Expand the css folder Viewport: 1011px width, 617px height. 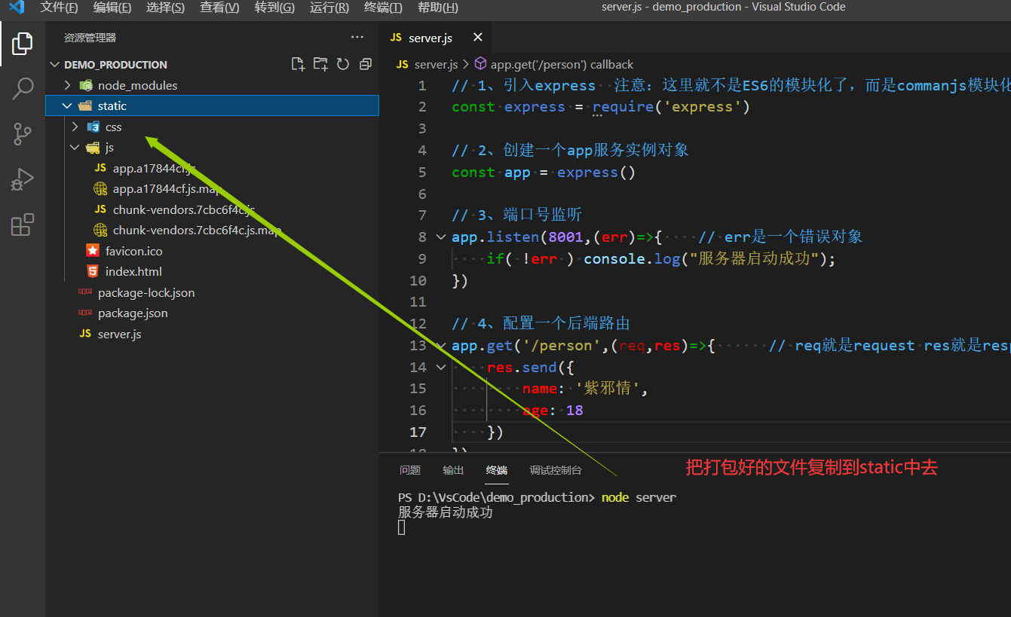coord(212,127)
